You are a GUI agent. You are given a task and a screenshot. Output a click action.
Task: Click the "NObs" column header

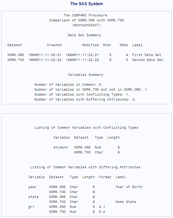(124, 45)
